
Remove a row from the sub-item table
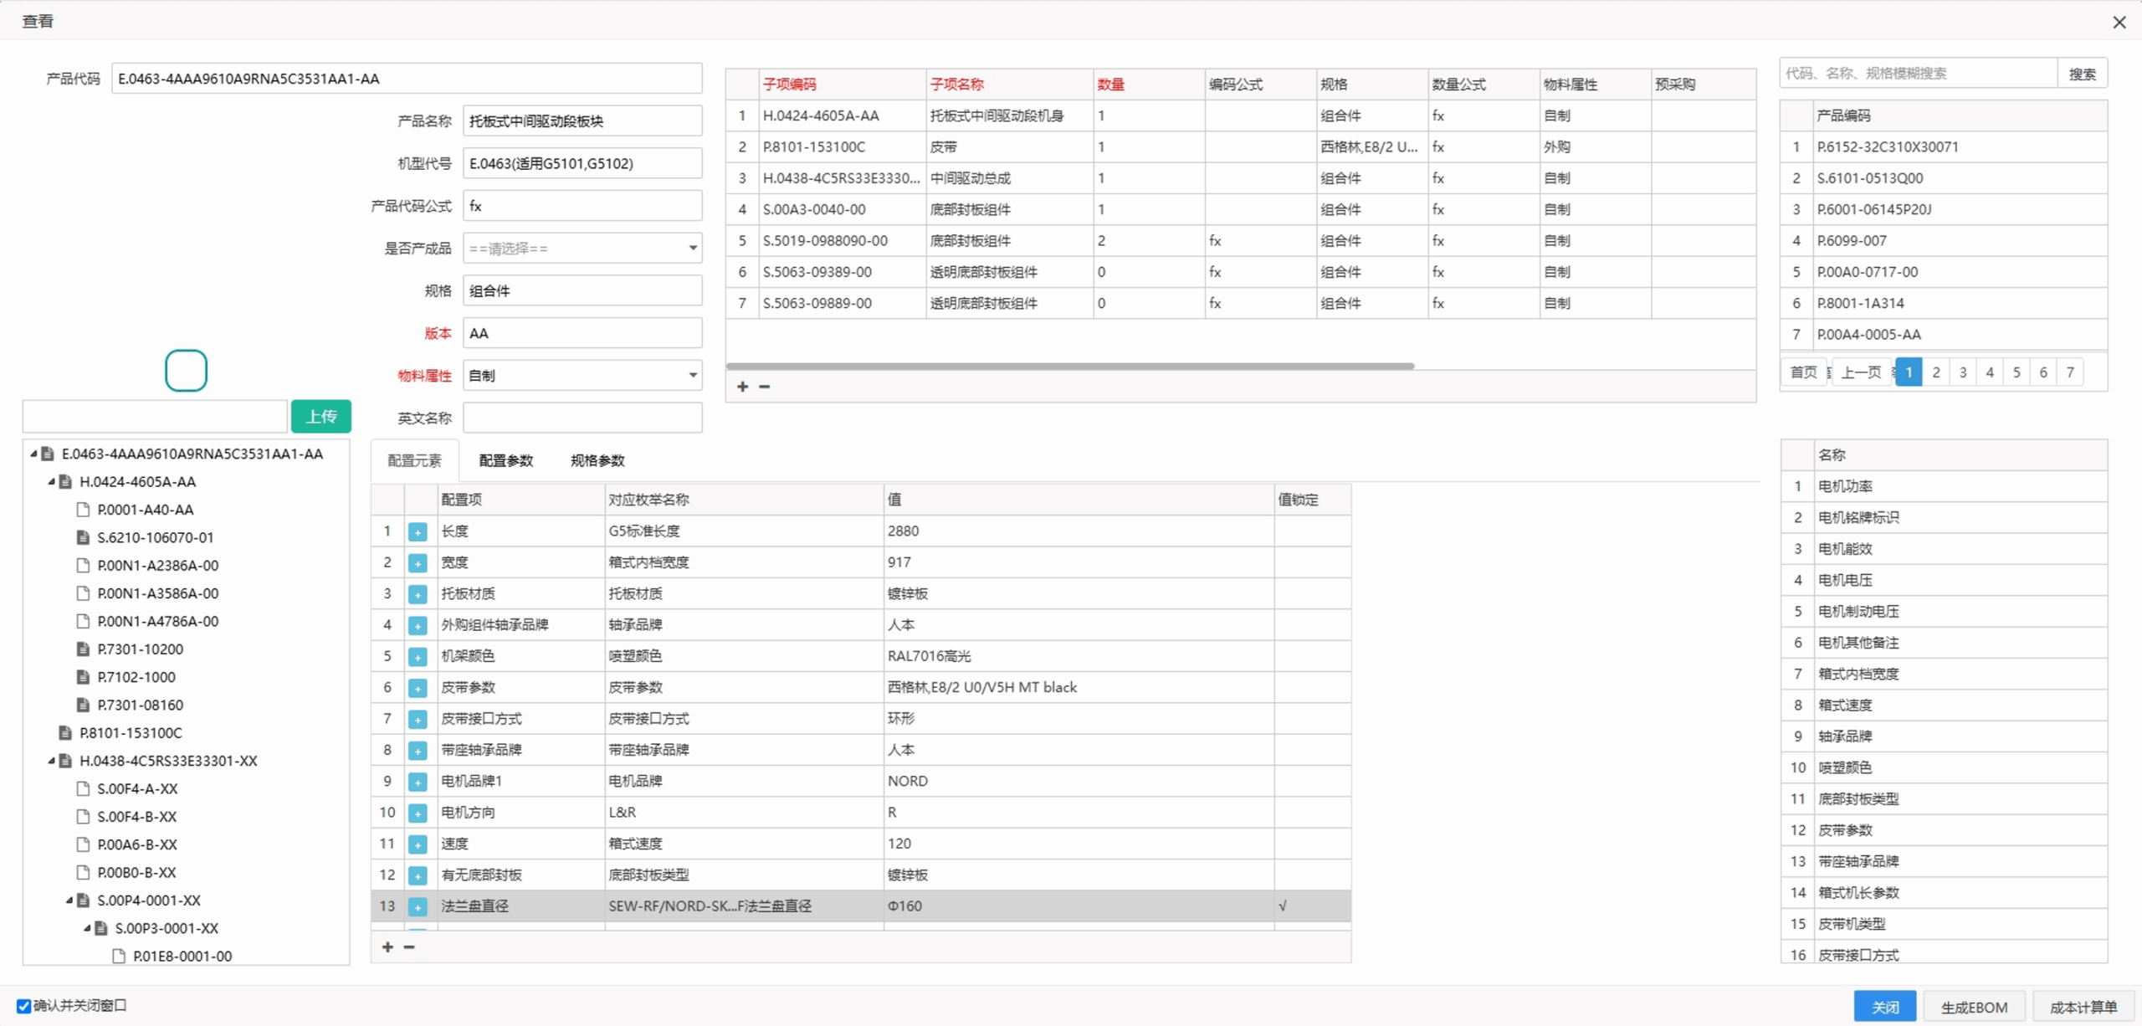pos(764,387)
